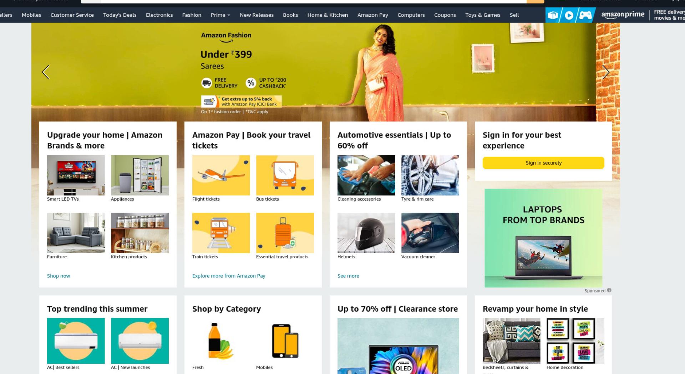Click the Shop now link
Image resolution: width=685 pixels, height=374 pixels.
(59, 276)
